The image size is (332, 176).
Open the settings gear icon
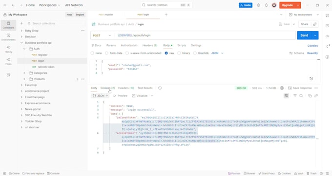pyautogui.click(x=259, y=5)
